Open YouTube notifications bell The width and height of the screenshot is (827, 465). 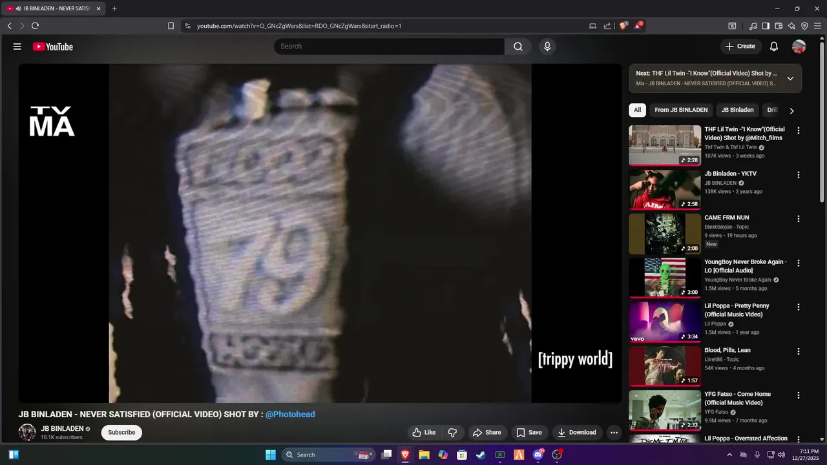(x=774, y=46)
